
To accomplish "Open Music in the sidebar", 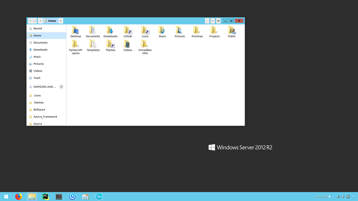I will click(x=46, y=57).
